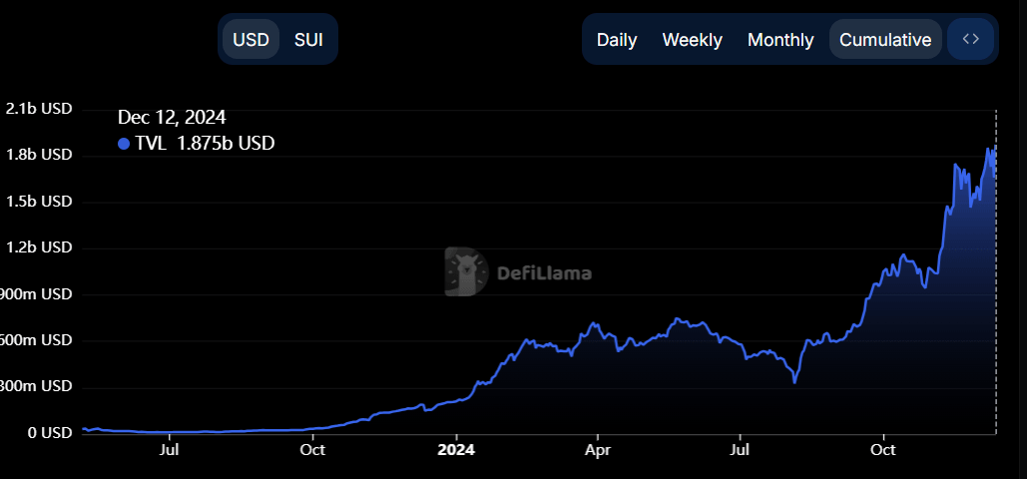This screenshot has width=1027, height=479.
Task: Click the TVL 1.875b USD value text
Action: [205, 144]
